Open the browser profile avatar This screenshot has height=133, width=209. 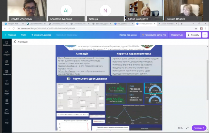click(201, 28)
